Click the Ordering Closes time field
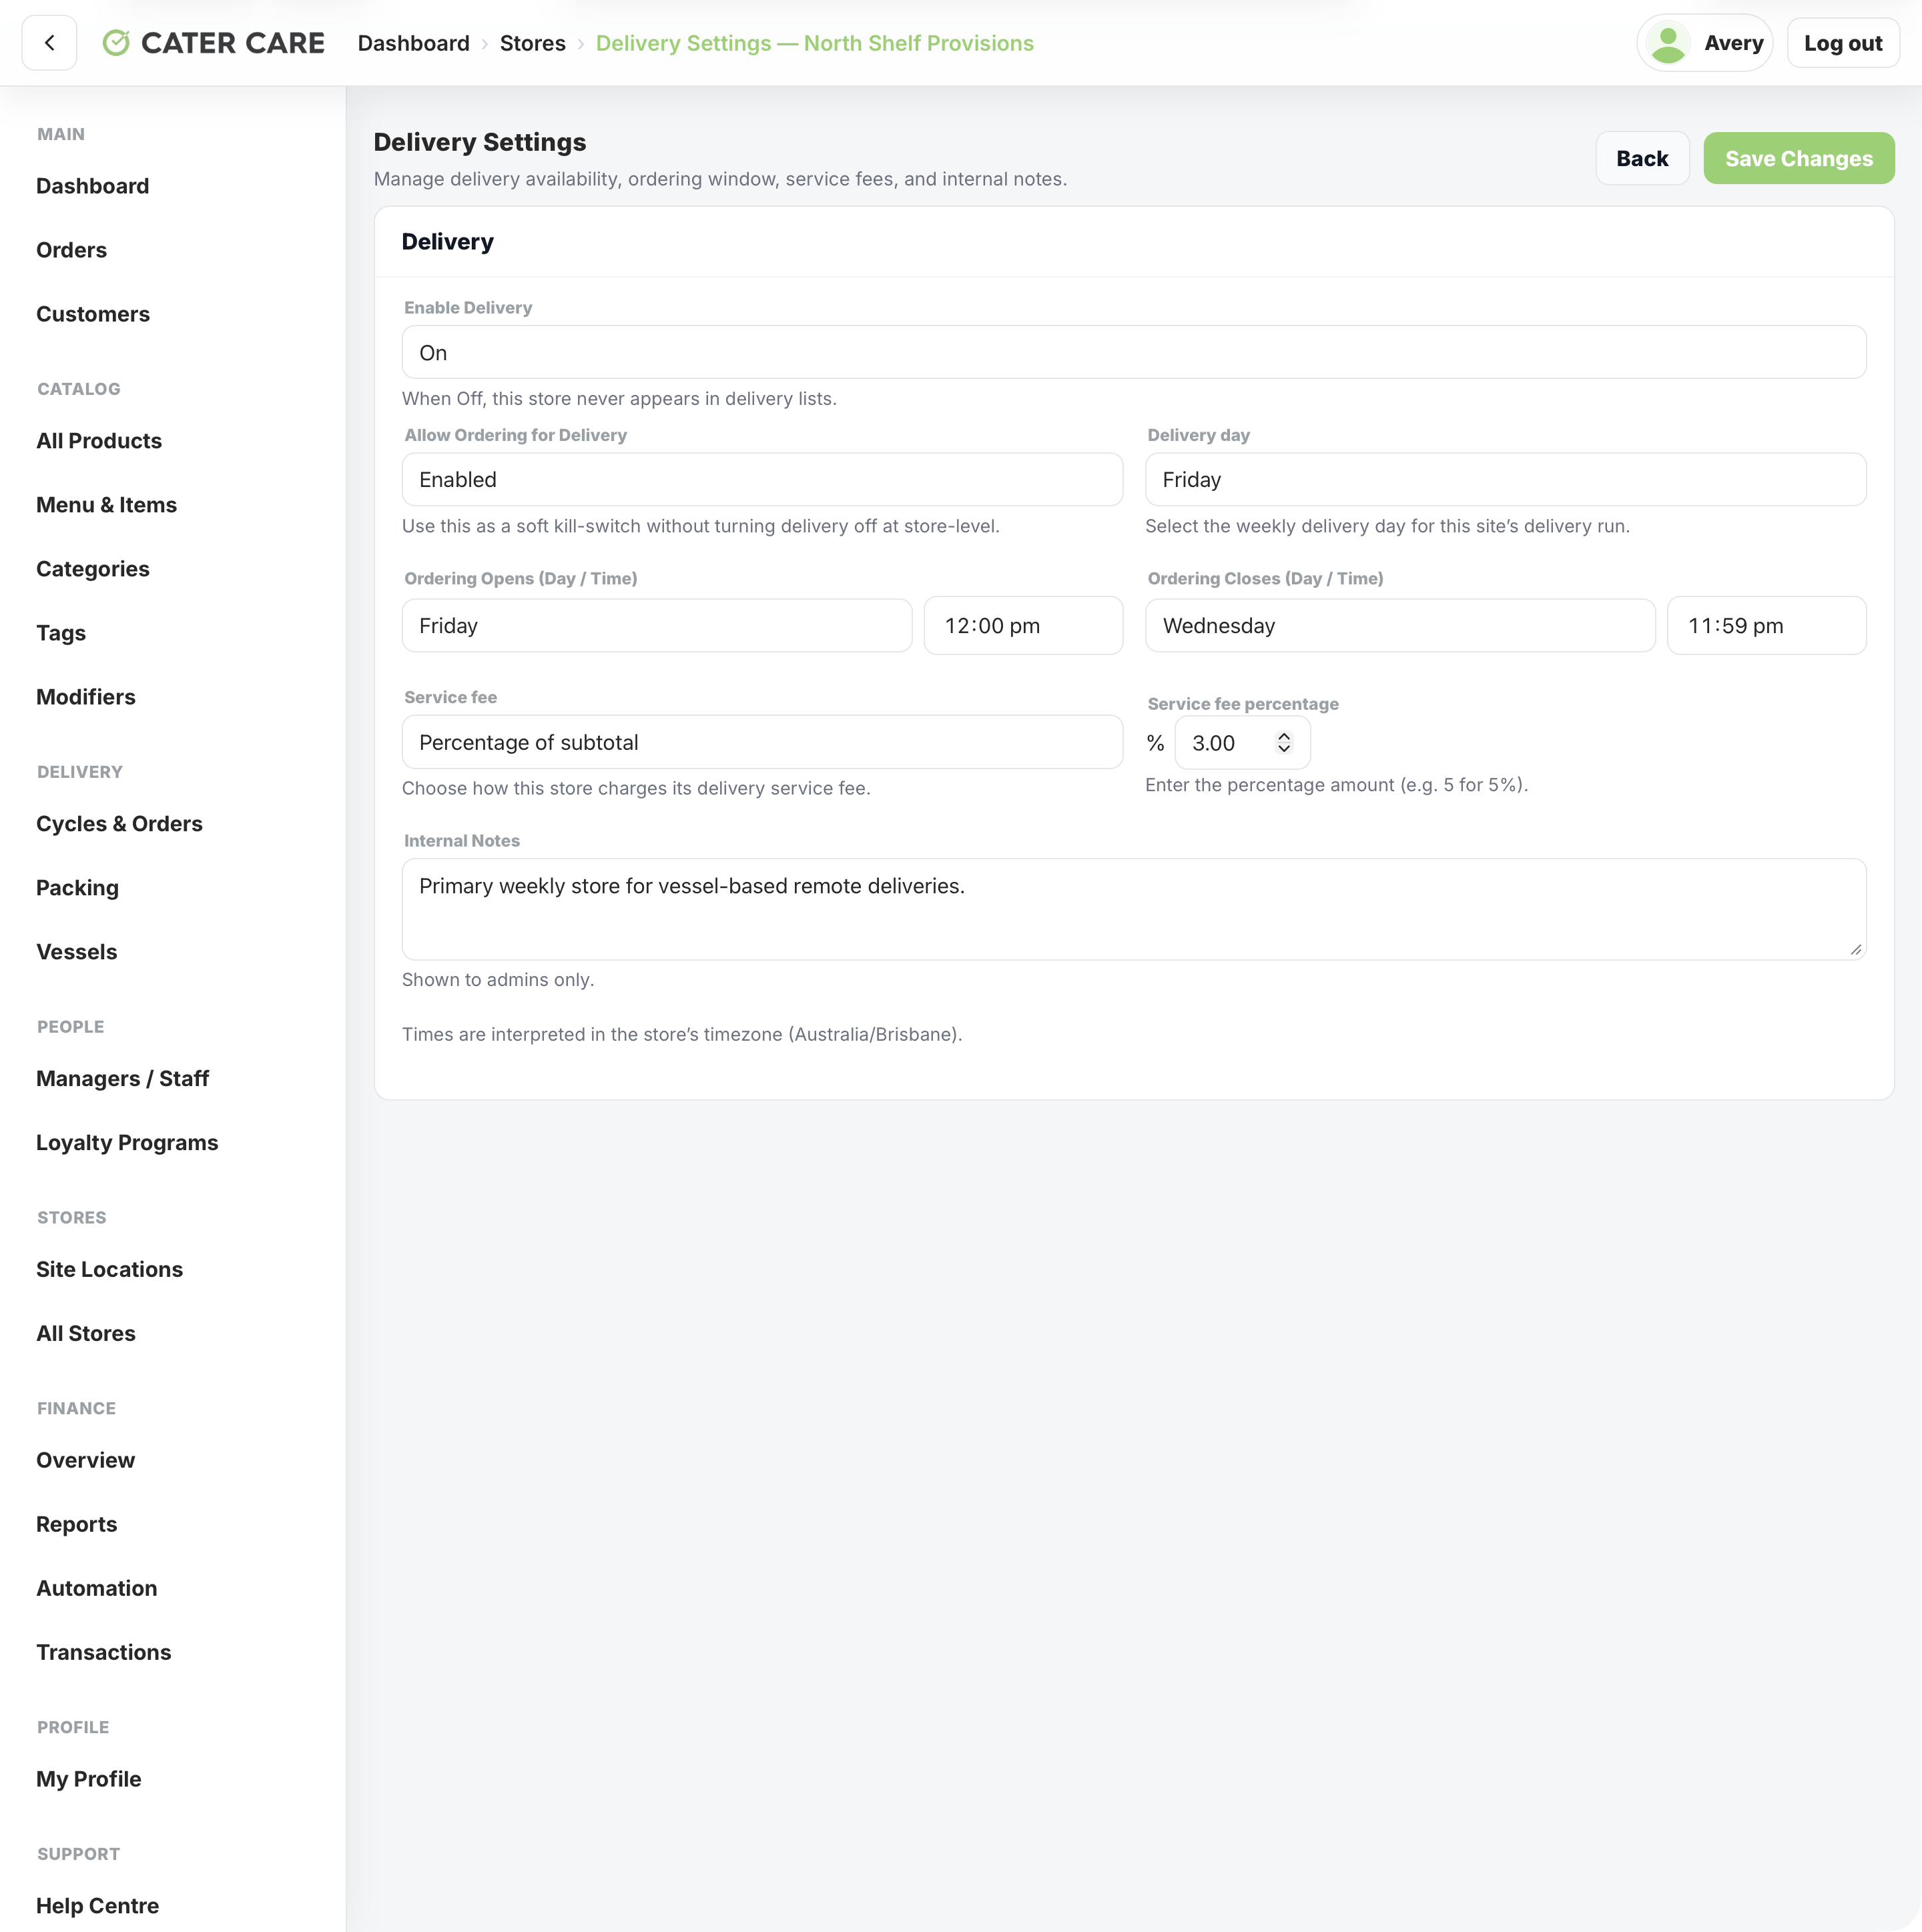The image size is (1922, 1932). [1766, 625]
